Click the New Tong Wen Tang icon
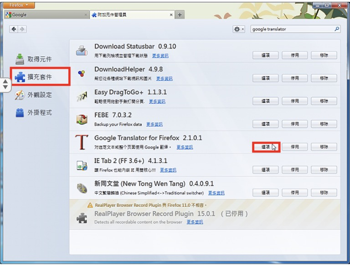350x265 pixels. pyautogui.click(x=82, y=188)
